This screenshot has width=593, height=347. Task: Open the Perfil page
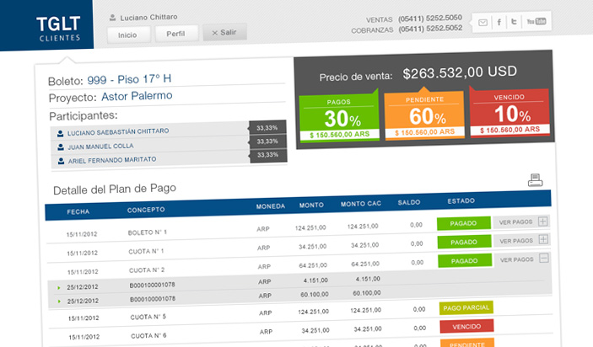tap(177, 35)
